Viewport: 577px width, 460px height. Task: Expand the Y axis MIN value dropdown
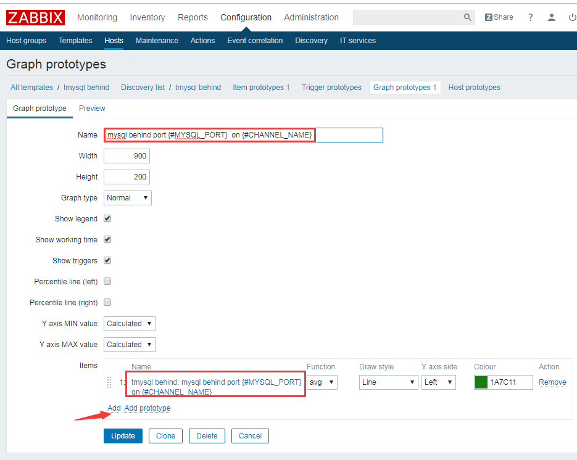point(130,324)
